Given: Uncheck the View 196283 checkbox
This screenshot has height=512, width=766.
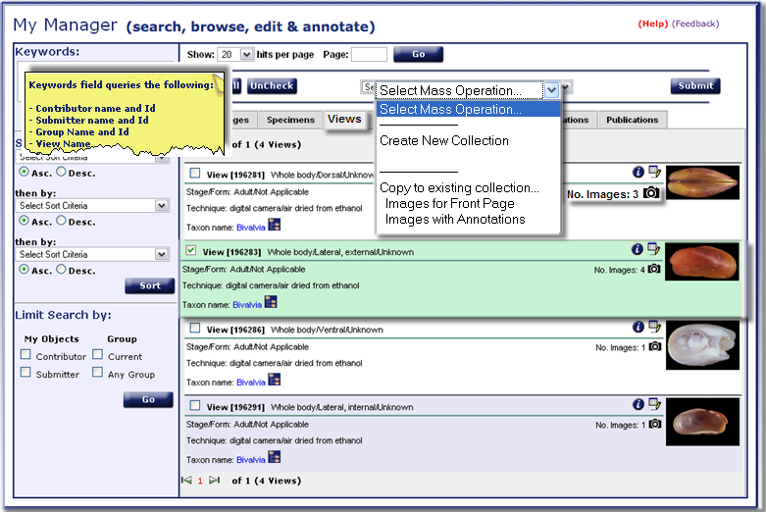Looking at the screenshot, I should pyautogui.click(x=192, y=250).
